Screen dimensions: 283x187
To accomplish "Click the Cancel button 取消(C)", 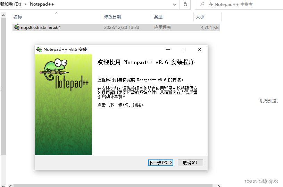I will (x=190, y=163).
